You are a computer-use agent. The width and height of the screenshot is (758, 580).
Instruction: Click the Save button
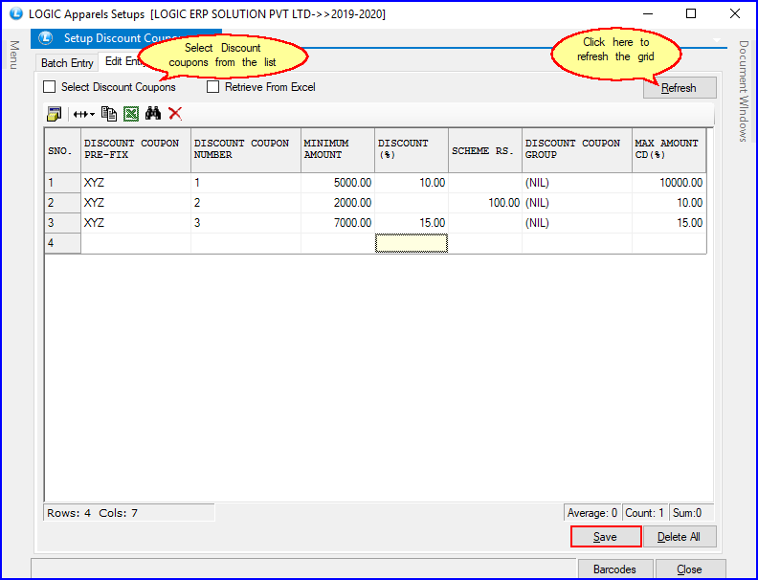pyautogui.click(x=606, y=537)
